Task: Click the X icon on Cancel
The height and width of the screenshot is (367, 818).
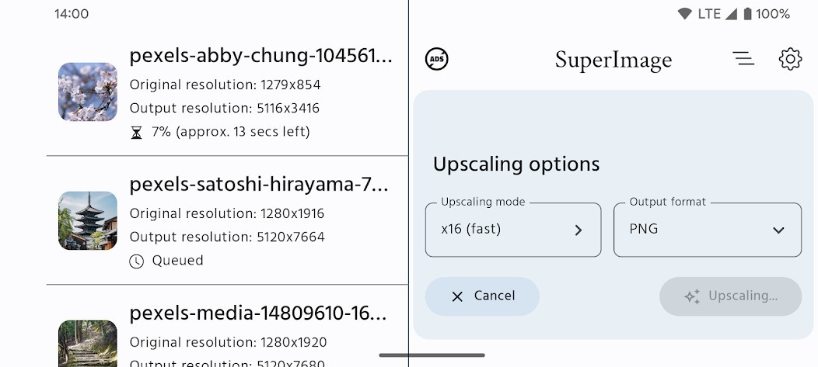Action: [x=457, y=296]
